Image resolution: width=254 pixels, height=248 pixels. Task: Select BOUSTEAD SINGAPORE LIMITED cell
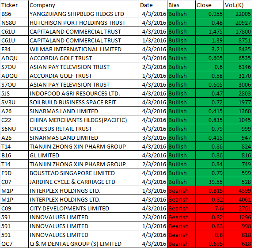[x=83, y=173]
